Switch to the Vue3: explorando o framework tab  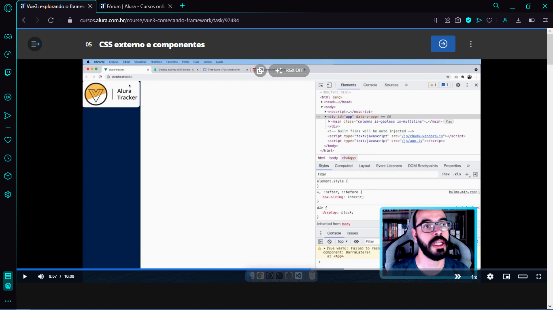[x=56, y=6]
